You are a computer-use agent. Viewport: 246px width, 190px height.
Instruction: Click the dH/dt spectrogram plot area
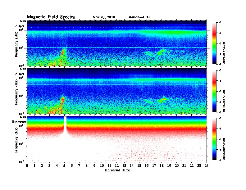(117, 43)
